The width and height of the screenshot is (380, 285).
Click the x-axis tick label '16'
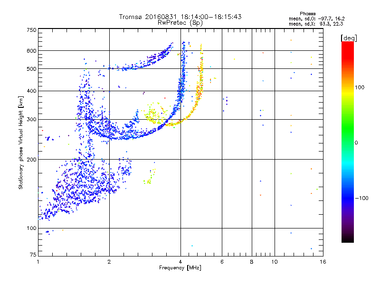point(323,262)
